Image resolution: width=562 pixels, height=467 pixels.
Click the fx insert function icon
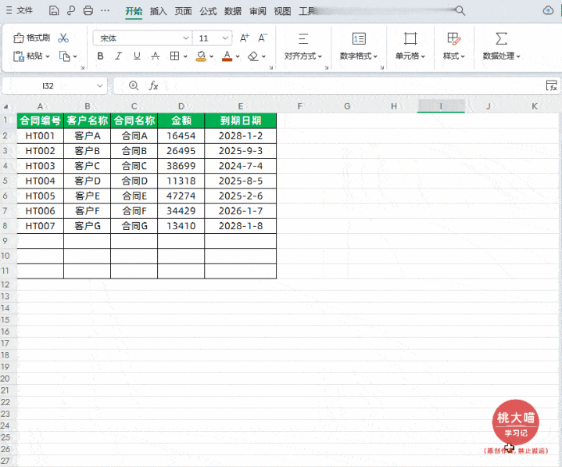click(x=153, y=86)
